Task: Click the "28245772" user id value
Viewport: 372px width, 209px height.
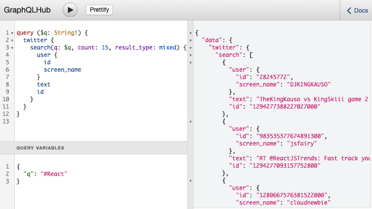Action: tap(273, 77)
